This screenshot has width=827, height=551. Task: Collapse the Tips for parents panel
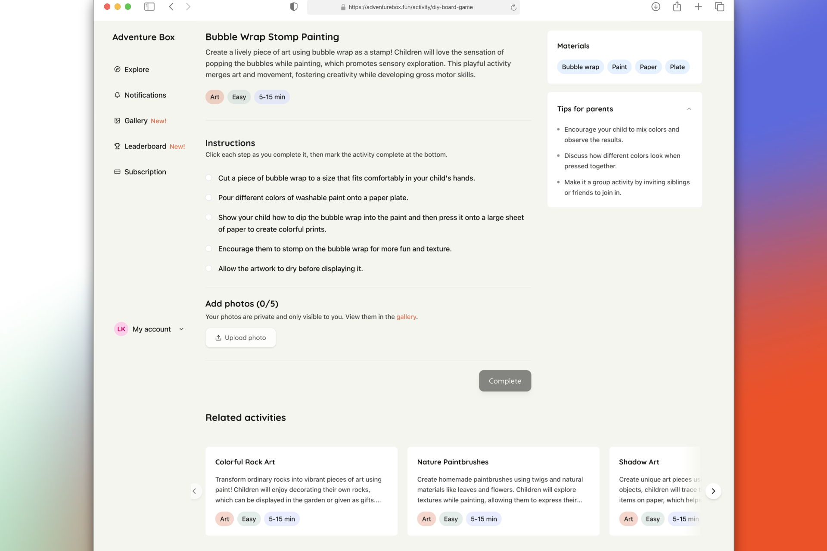[x=688, y=108]
